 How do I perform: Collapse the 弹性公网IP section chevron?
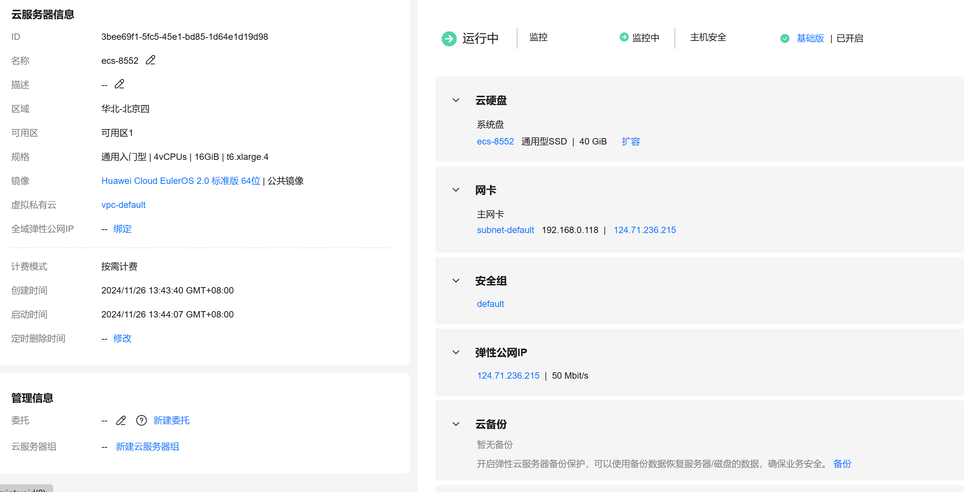456,352
